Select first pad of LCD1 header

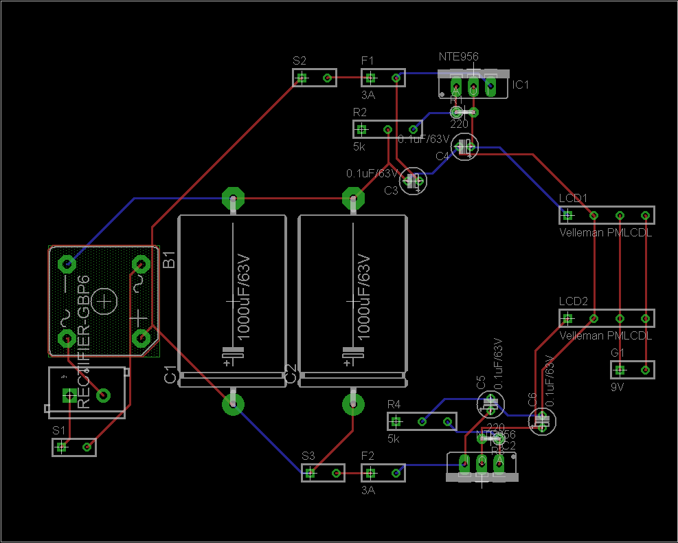coord(567,216)
